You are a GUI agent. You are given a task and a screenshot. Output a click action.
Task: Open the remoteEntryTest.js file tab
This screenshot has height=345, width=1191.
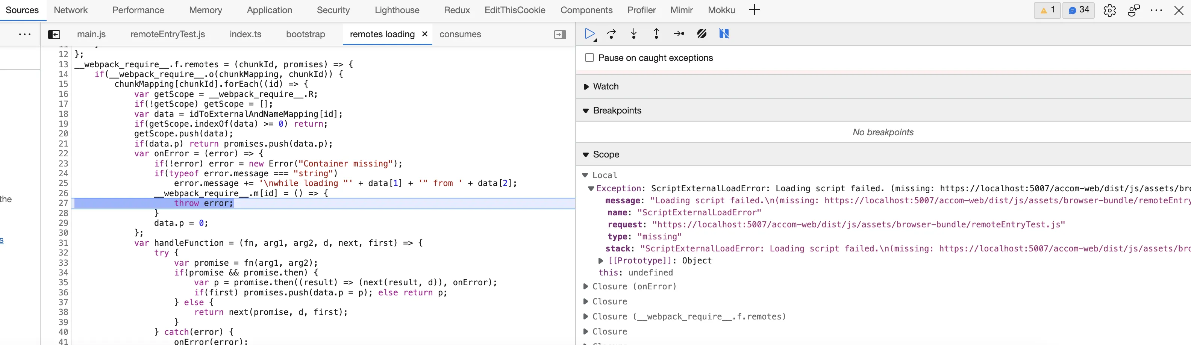(x=167, y=34)
